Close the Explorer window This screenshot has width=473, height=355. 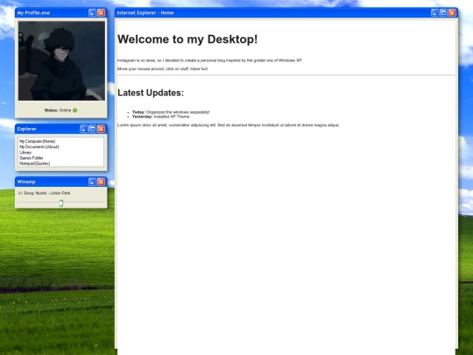click(x=102, y=129)
